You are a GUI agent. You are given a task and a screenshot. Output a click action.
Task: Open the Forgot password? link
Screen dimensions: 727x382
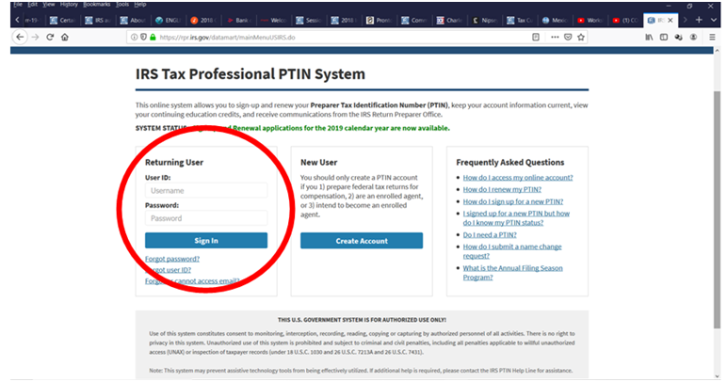pos(172,259)
